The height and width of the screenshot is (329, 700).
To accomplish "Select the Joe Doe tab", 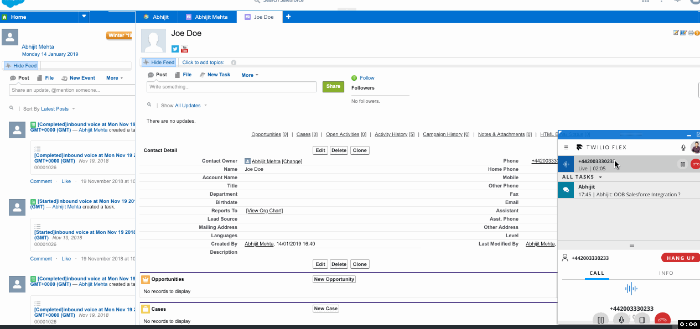I will [x=260, y=17].
